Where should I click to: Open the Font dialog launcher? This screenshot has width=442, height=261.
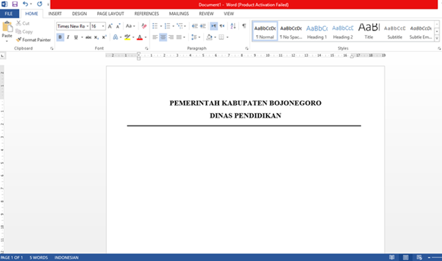pos(147,48)
